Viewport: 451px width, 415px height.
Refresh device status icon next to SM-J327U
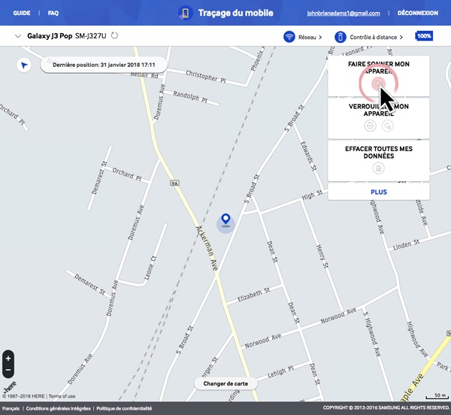(x=114, y=35)
